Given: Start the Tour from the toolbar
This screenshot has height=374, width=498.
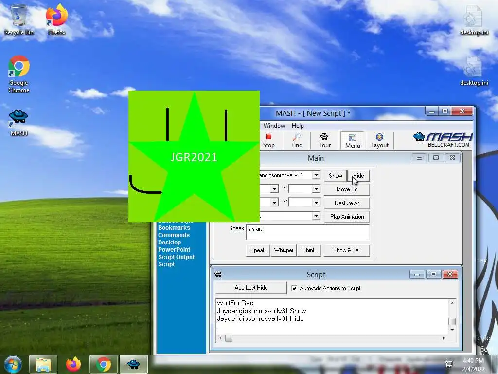Looking at the screenshot, I should click(324, 141).
